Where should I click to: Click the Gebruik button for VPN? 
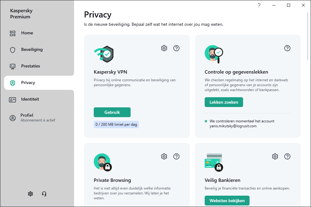click(x=112, y=112)
